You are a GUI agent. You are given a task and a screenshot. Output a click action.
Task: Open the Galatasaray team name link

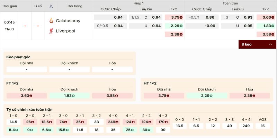68,21
